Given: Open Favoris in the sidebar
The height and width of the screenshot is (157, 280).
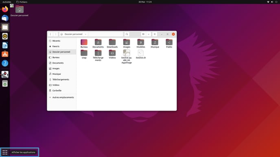Looking at the screenshot, I should pyautogui.click(x=62, y=46).
